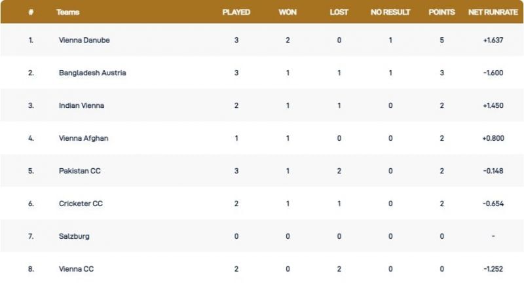Viewport: 524px width, 286px height.
Task: Click the Vienna Afghan team name
Action: pyautogui.click(x=83, y=138)
